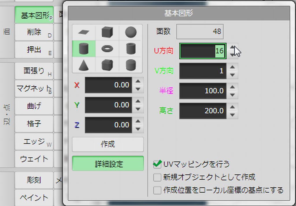This screenshot has height=206, width=296.
Task: Check 作成位置をローカル座標の基点にする option
Action: [x=157, y=190]
